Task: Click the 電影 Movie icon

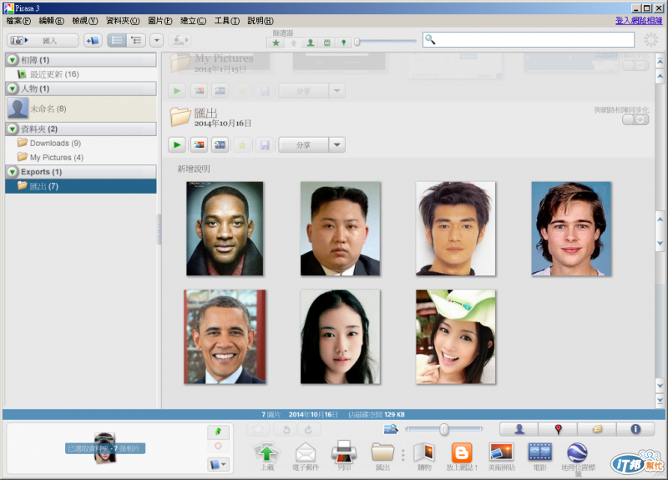Action: click(x=539, y=456)
